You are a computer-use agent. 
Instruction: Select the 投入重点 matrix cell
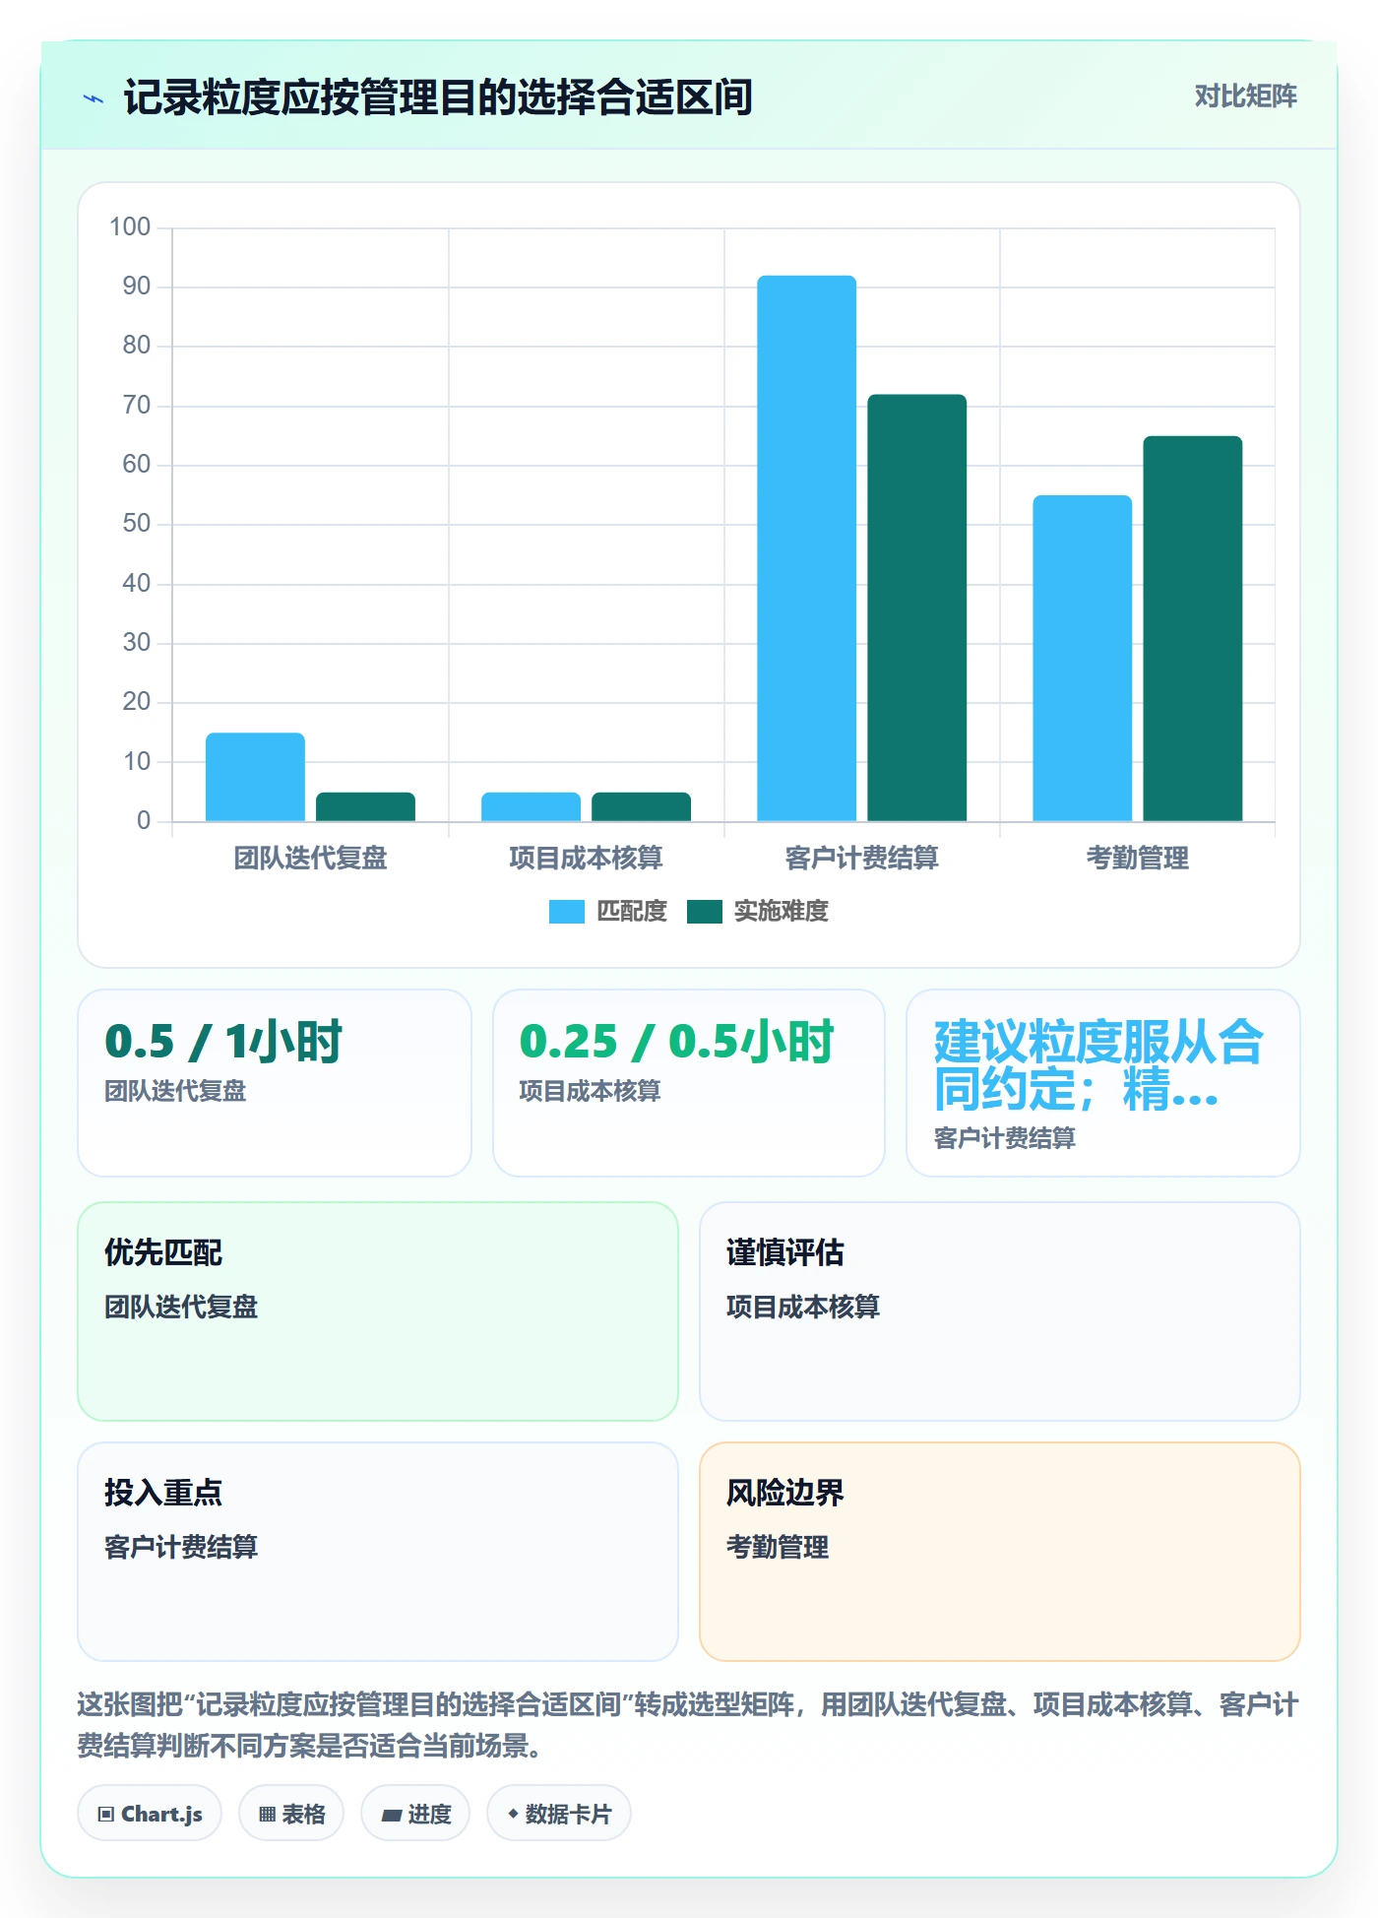tap(378, 1552)
